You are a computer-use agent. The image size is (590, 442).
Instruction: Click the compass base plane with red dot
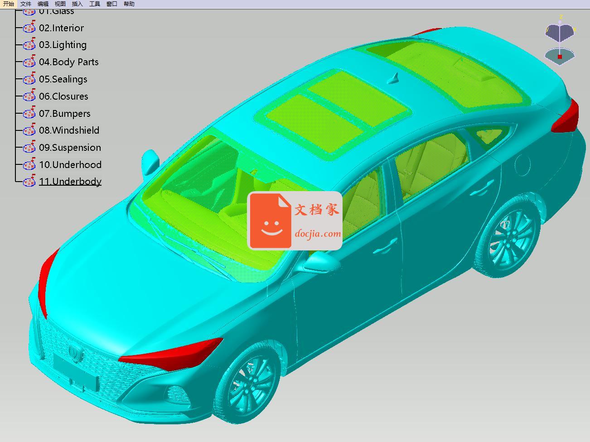[x=560, y=56]
